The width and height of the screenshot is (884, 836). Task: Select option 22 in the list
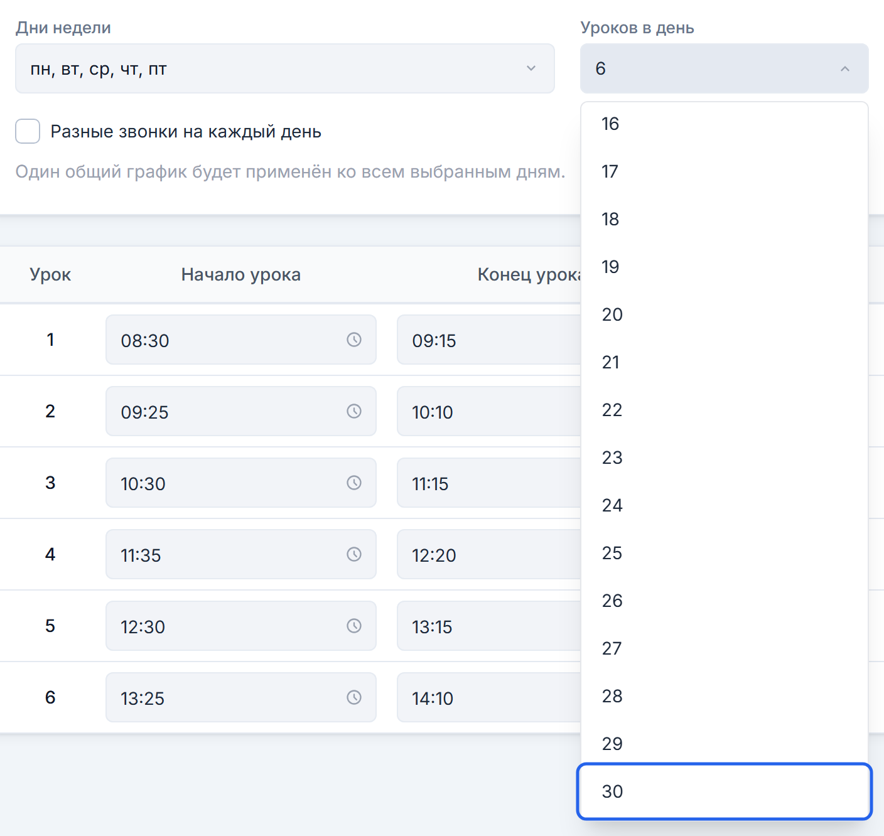(725, 410)
